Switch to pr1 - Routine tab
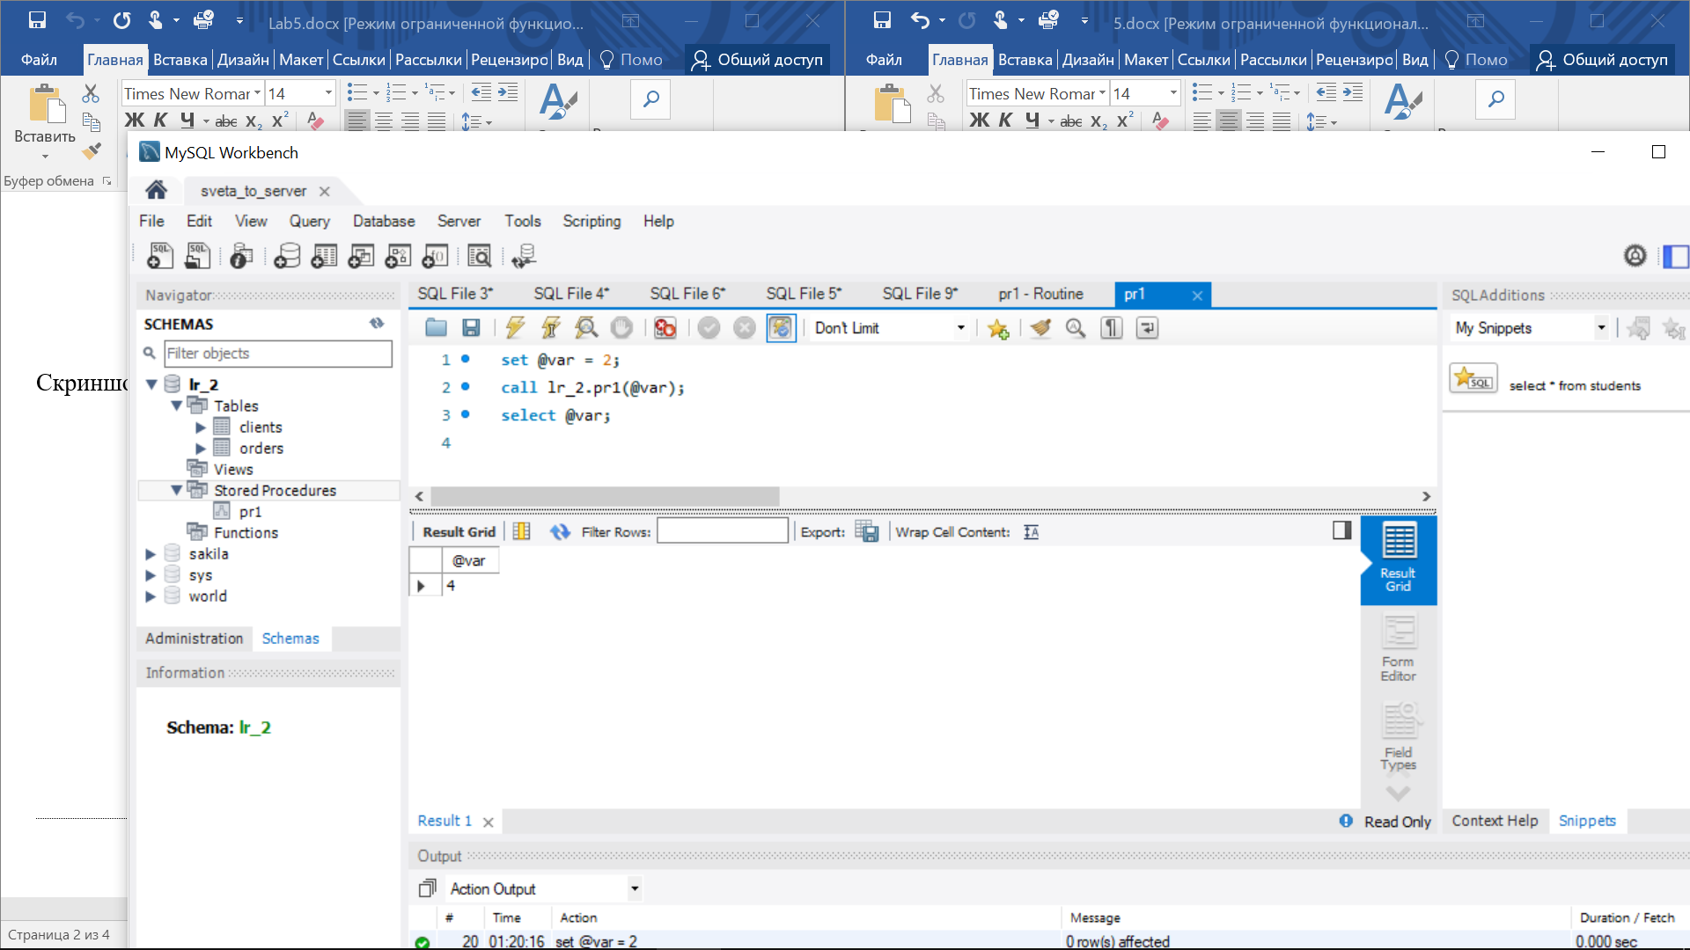The image size is (1690, 950). click(x=1040, y=294)
